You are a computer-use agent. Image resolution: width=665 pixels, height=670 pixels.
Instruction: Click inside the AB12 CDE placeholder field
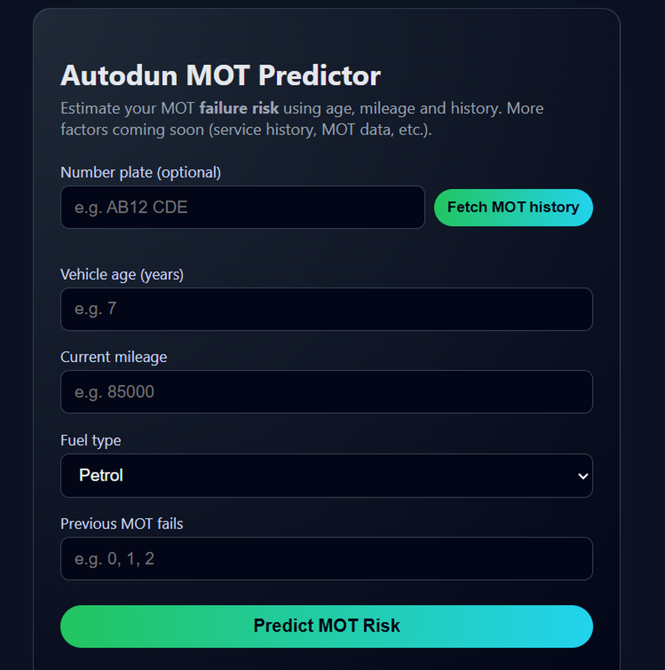tap(243, 207)
